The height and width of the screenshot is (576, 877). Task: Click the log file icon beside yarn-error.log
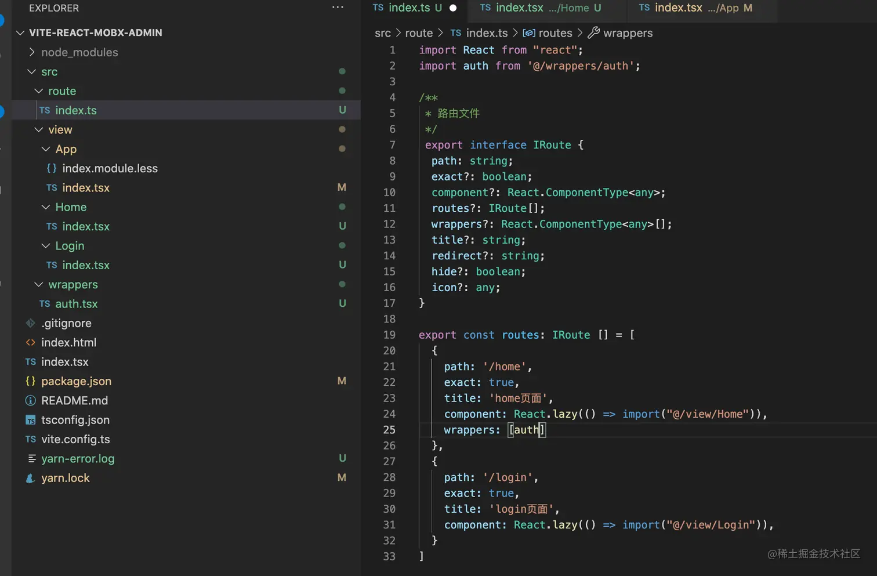(32, 459)
